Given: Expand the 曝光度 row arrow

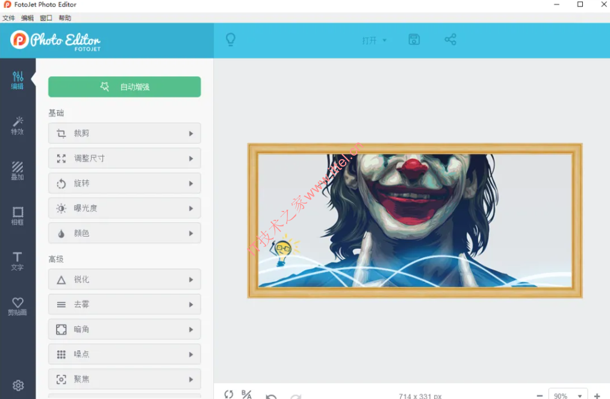Looking at the screenshot, I should coord(191,209).
